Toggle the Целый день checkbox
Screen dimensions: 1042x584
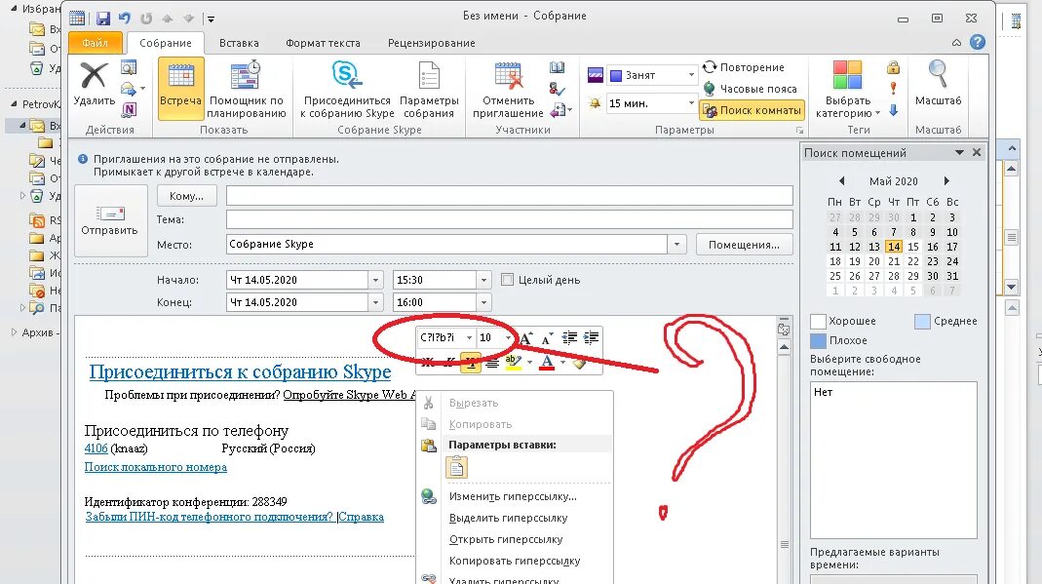tap(507, 280)
